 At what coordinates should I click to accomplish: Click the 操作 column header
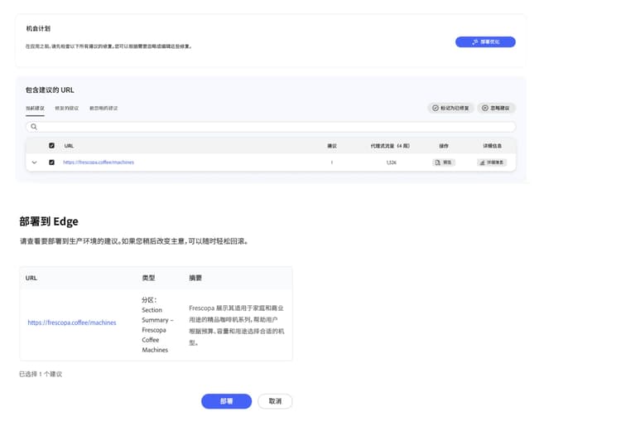(444, 146)
